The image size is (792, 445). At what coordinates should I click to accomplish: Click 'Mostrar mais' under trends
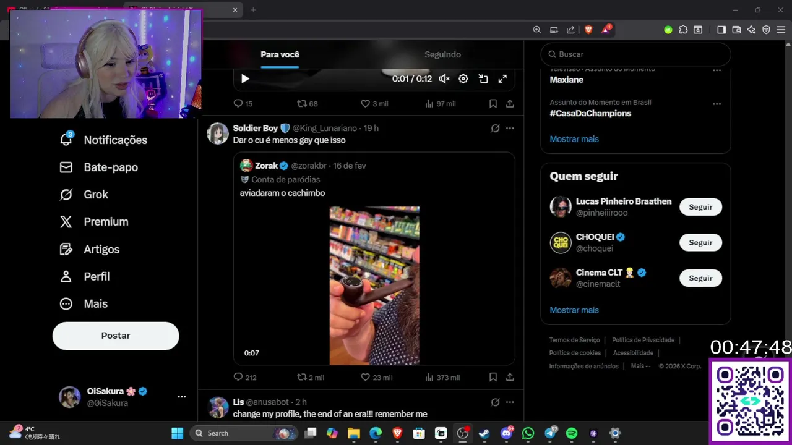(x=574, y=139)
